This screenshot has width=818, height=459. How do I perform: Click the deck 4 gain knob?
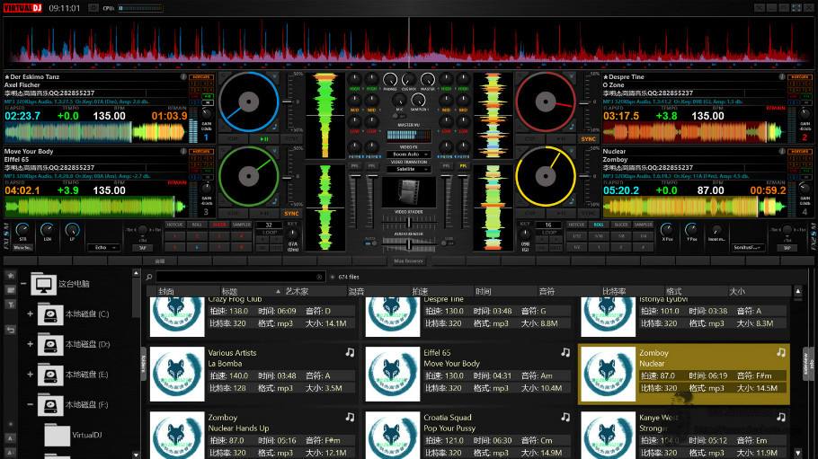tap(805, 189)
